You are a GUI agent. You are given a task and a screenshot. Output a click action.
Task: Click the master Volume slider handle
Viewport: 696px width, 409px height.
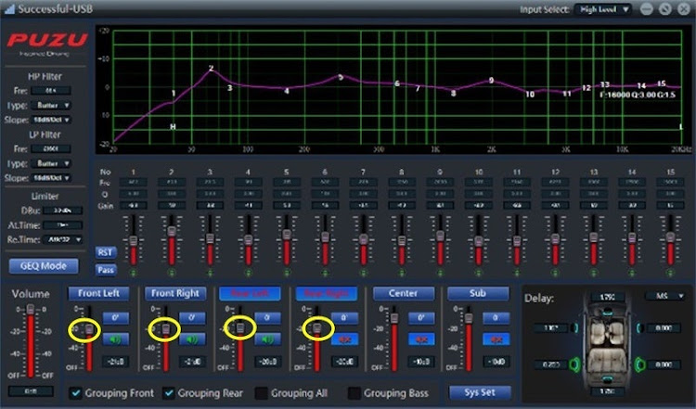pyautogui.click(x=31, y=309)
